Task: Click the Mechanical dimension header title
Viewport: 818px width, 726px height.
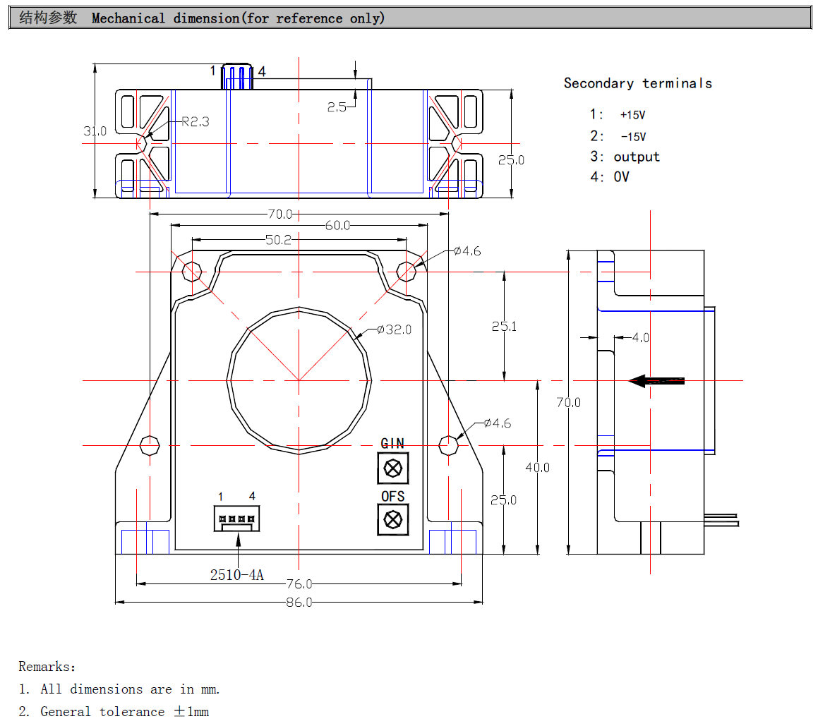Action: click(x=238, y=18)
